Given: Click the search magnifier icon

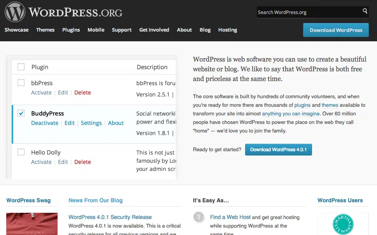Looking at the screenshot, I should pos(365,11).
